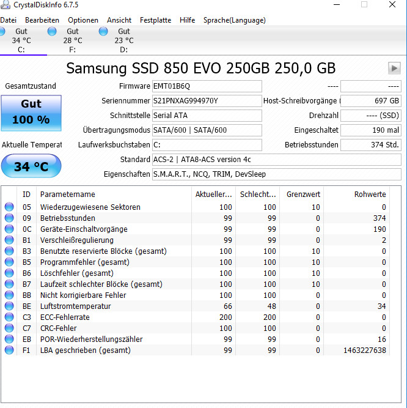This screenshot has height=408, width=407.
Task: Select drive F: status orb
Action: coord(52,31)
